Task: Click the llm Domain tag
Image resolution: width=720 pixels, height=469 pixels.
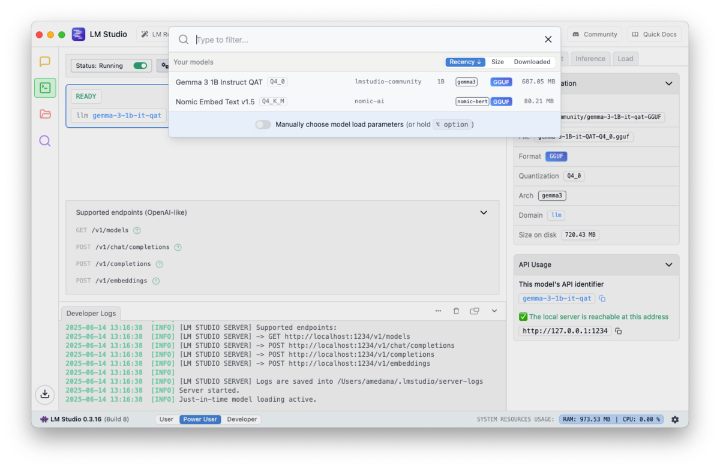Action: pos(556,215)
